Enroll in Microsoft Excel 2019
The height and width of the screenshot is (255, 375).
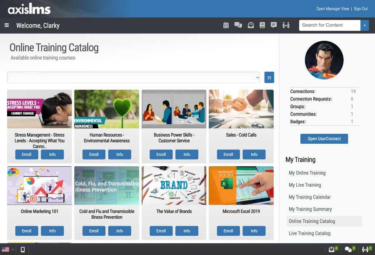(x=228, y=231)
